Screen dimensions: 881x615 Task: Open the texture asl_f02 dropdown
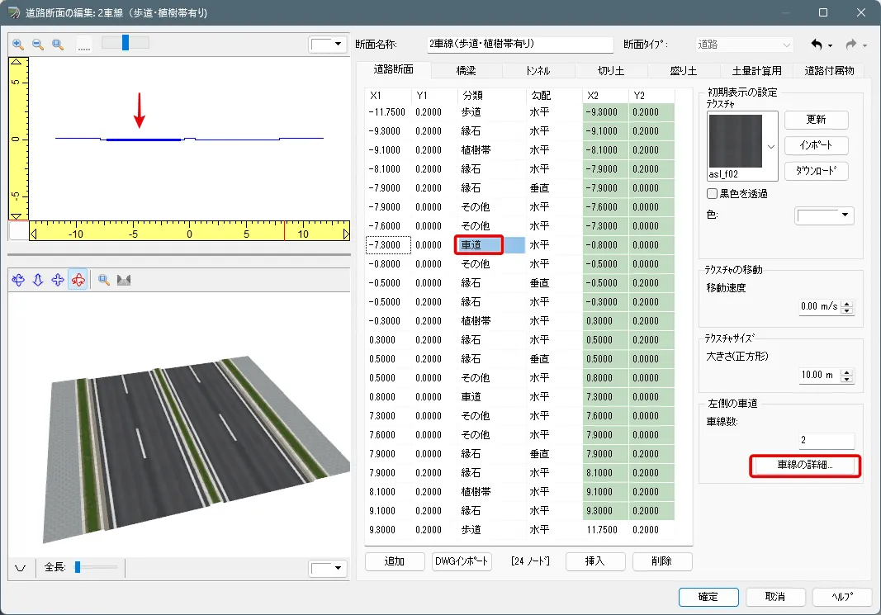click(771, 146)
